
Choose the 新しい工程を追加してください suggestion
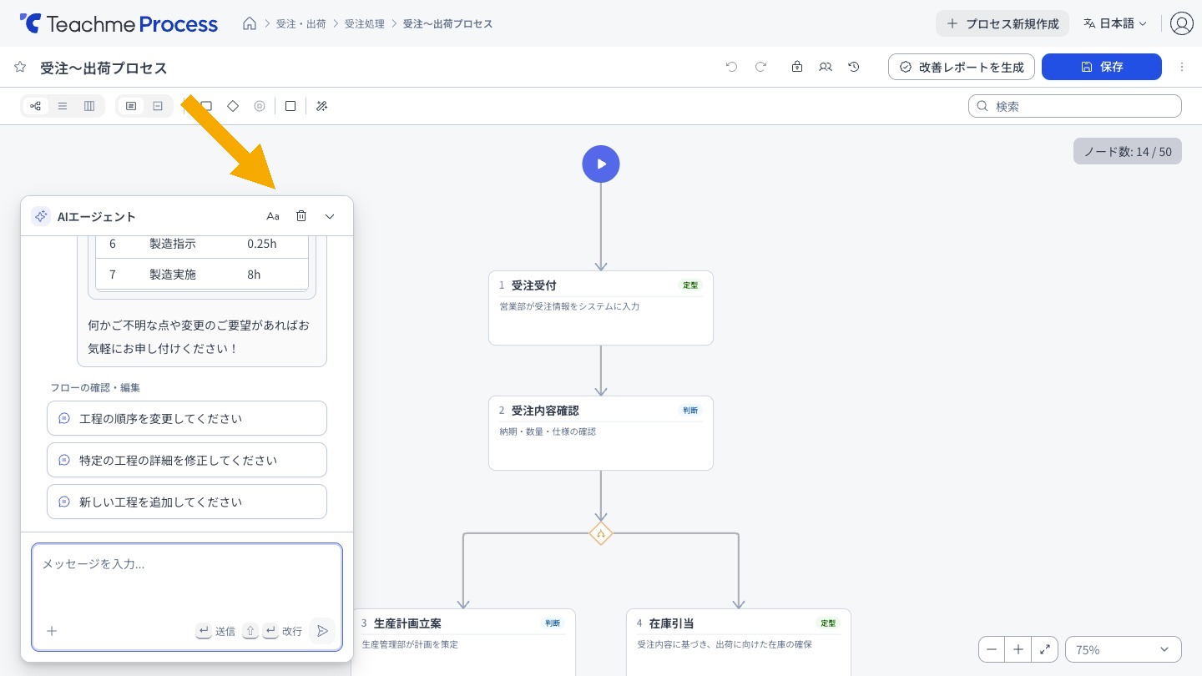187,502
